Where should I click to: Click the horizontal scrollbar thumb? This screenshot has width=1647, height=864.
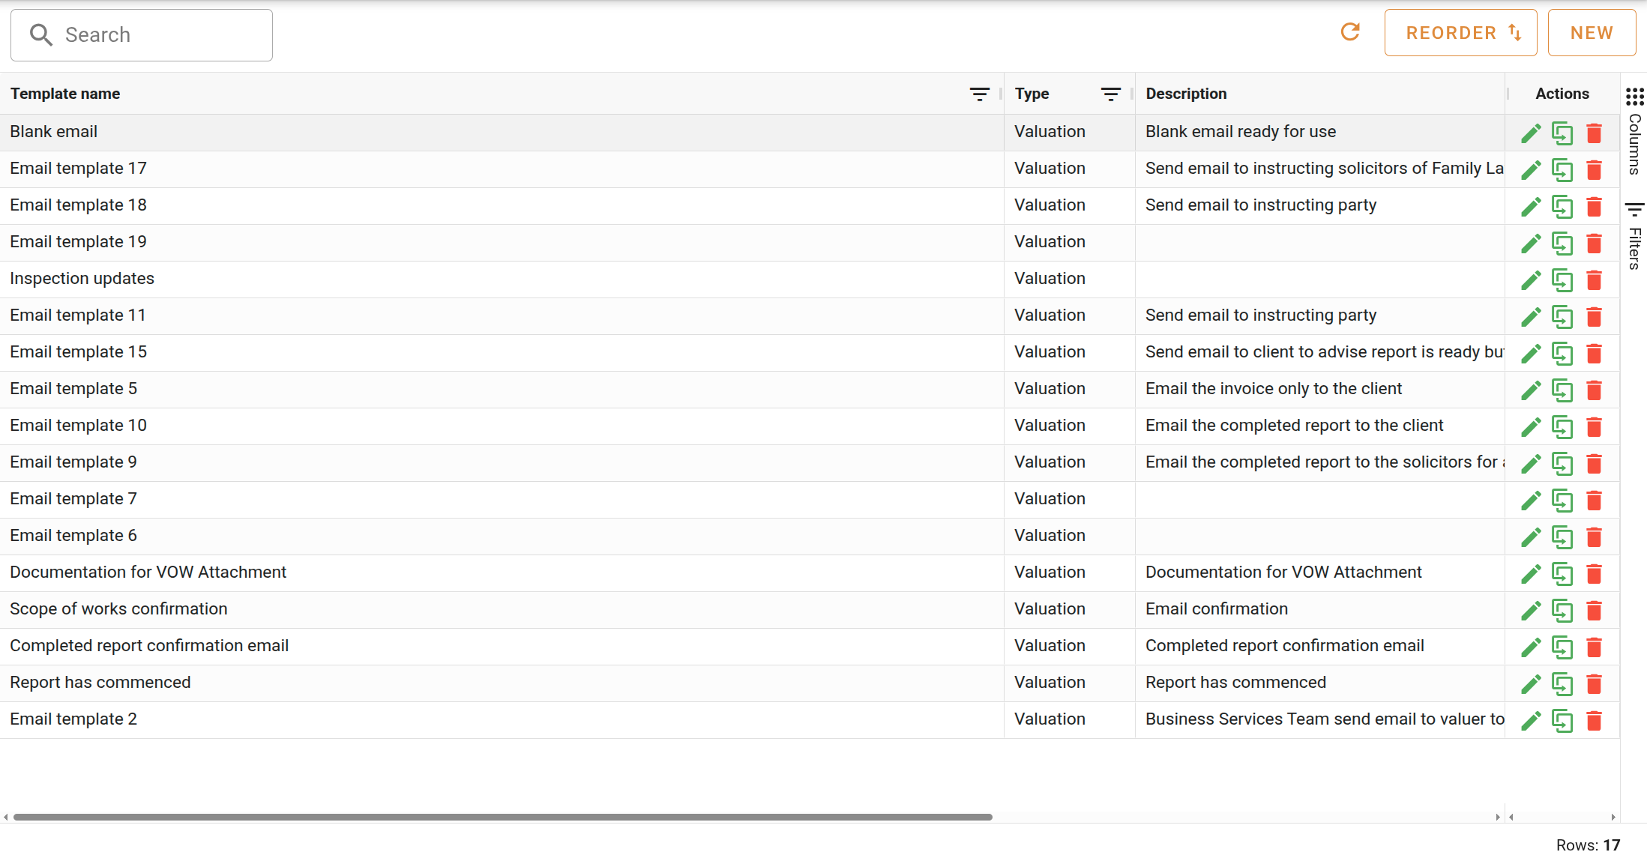(x=502, y=817)
